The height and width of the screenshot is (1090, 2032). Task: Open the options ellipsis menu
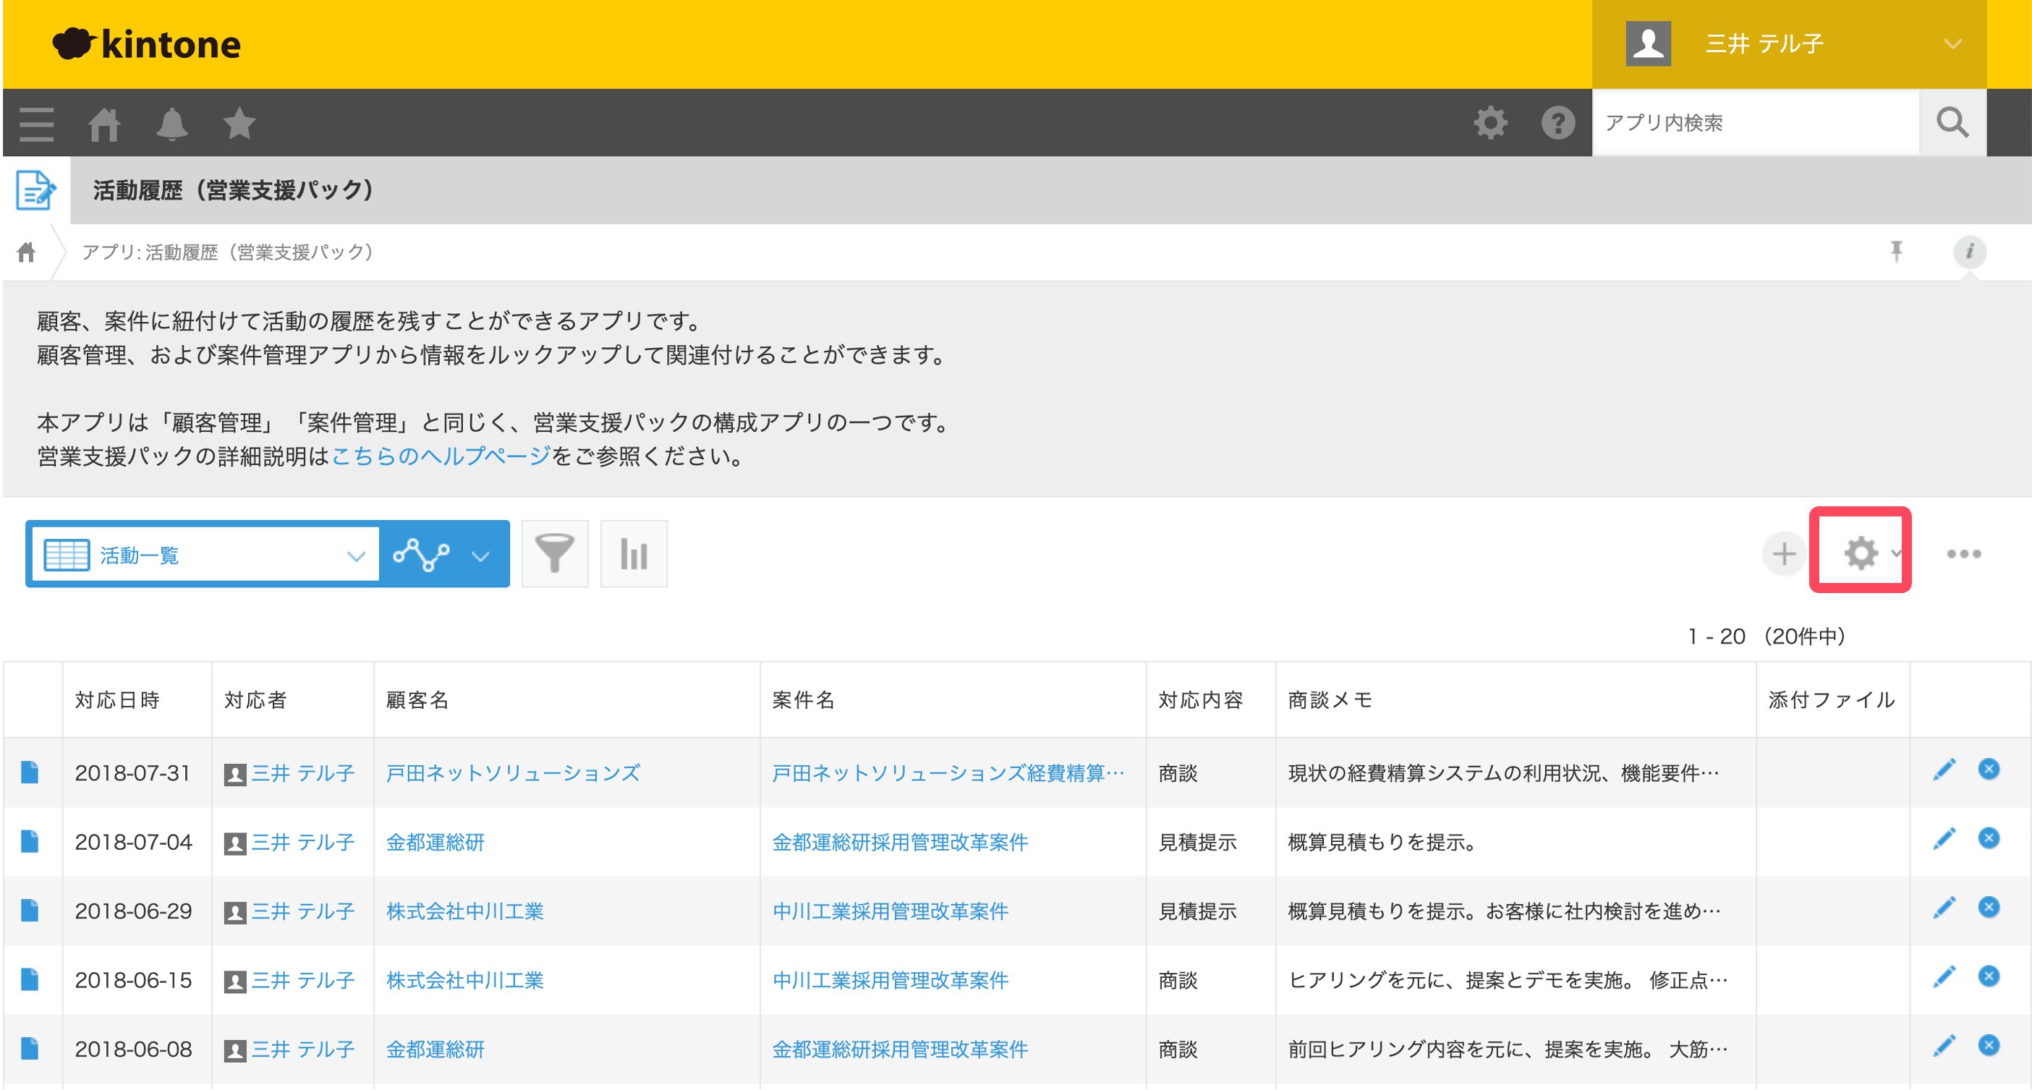pyautogui.click(x=1963, y=553)
